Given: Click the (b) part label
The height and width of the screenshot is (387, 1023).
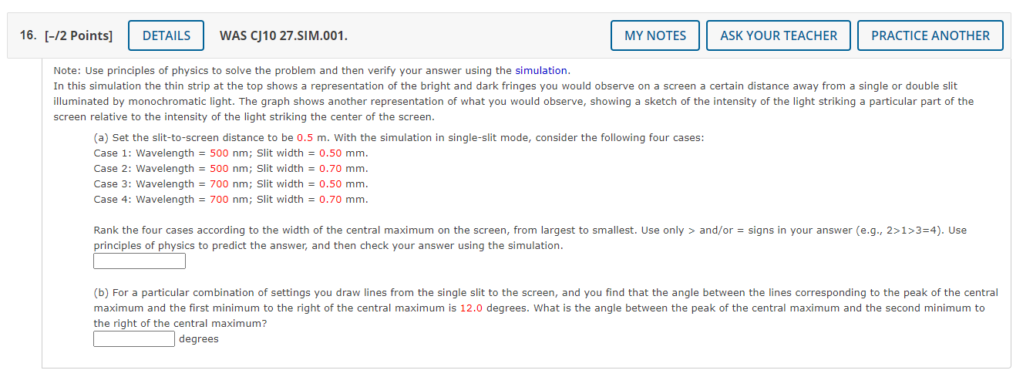Looking at the screenshot, I should (x=102, y=293).
